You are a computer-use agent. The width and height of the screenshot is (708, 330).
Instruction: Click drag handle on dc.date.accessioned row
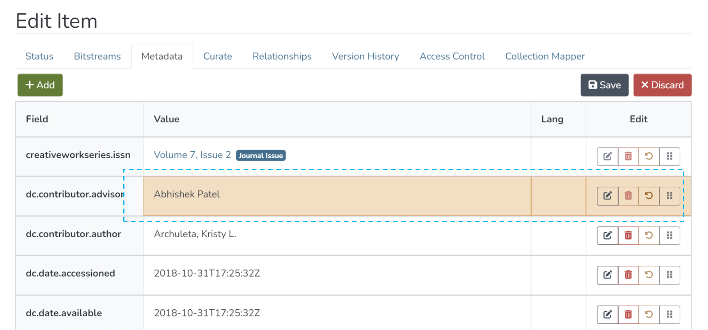point(669,275)
